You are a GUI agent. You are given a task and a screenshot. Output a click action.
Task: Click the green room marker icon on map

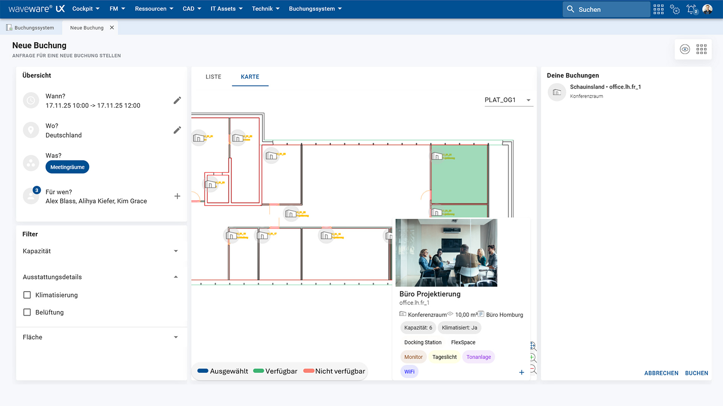[x=437, y=156]
